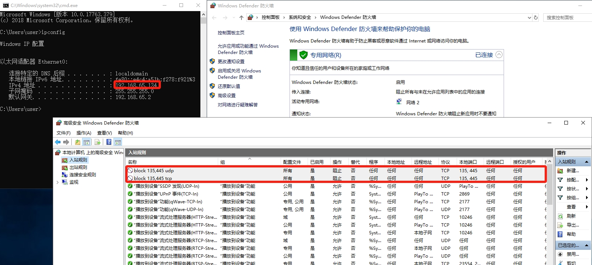Sort by 本地端口 column header
Screen dimensions: 592x265
[470, 162]
